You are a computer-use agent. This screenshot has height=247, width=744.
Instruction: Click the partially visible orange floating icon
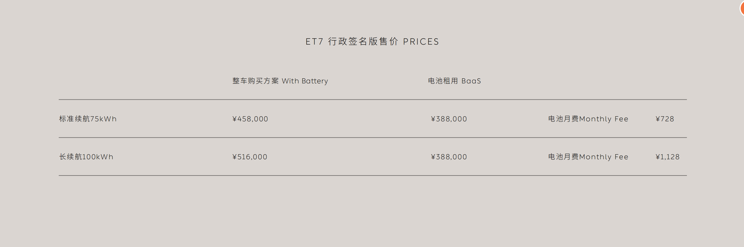pyautogui.click(x=742, y=8)
